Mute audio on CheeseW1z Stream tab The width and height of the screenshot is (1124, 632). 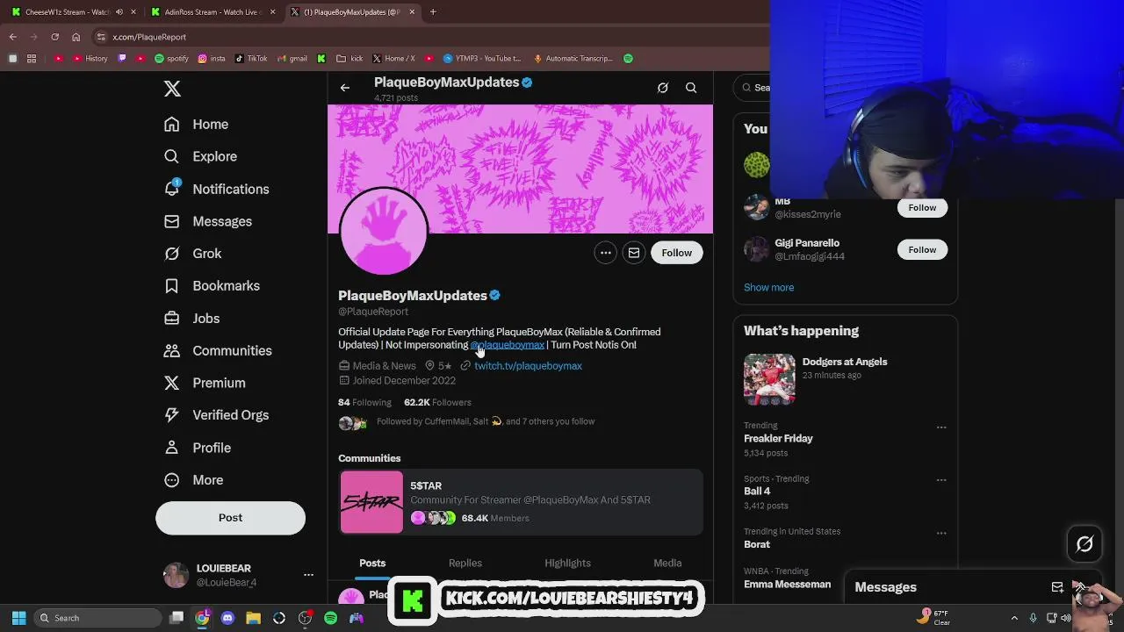(119, 12)
